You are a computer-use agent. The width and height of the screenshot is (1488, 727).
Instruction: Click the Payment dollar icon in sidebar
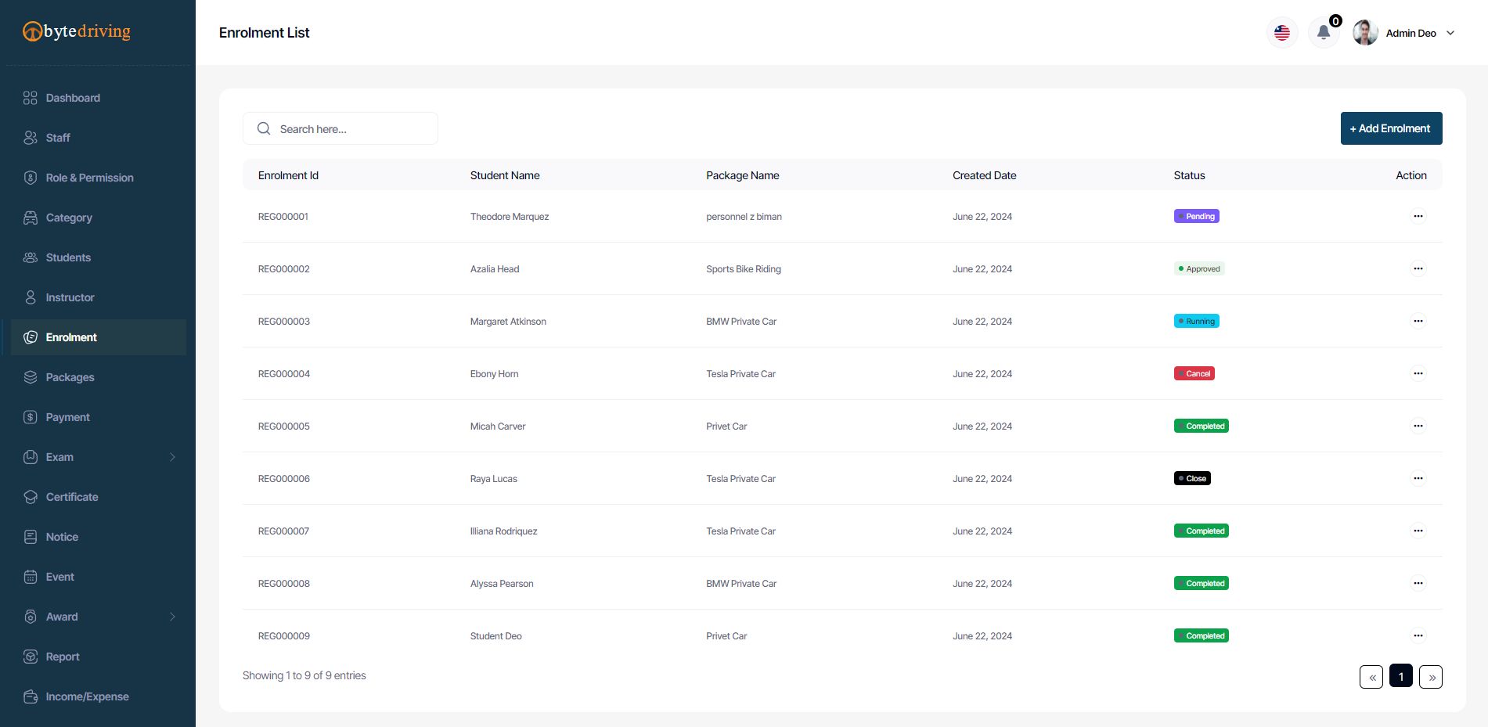[x=31, y=417]
